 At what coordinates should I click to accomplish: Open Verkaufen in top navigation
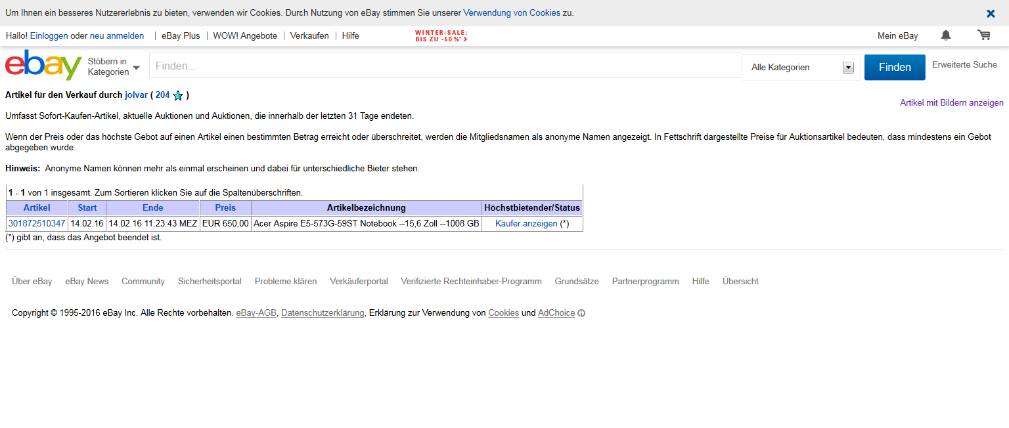(x=309, y=36)
